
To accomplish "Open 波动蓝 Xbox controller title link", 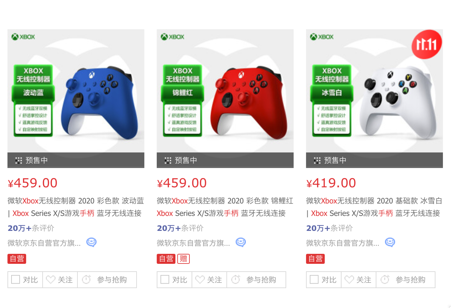I will click(x=75, y=207).
